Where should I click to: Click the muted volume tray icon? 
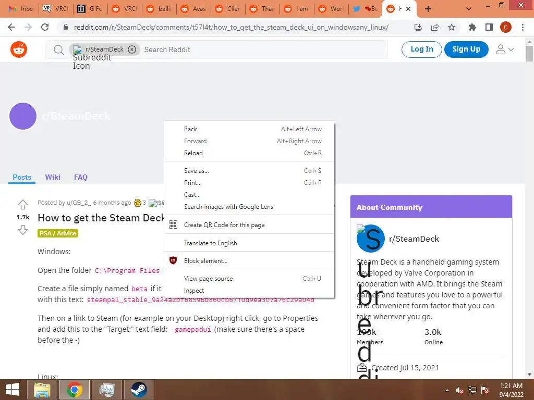459,390
